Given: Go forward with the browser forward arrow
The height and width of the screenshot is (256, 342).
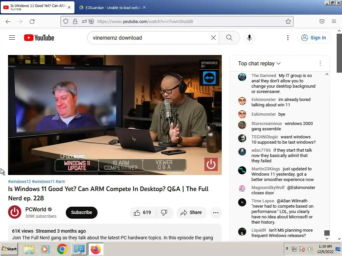Looking at the screenshot, I should point(20,21).
